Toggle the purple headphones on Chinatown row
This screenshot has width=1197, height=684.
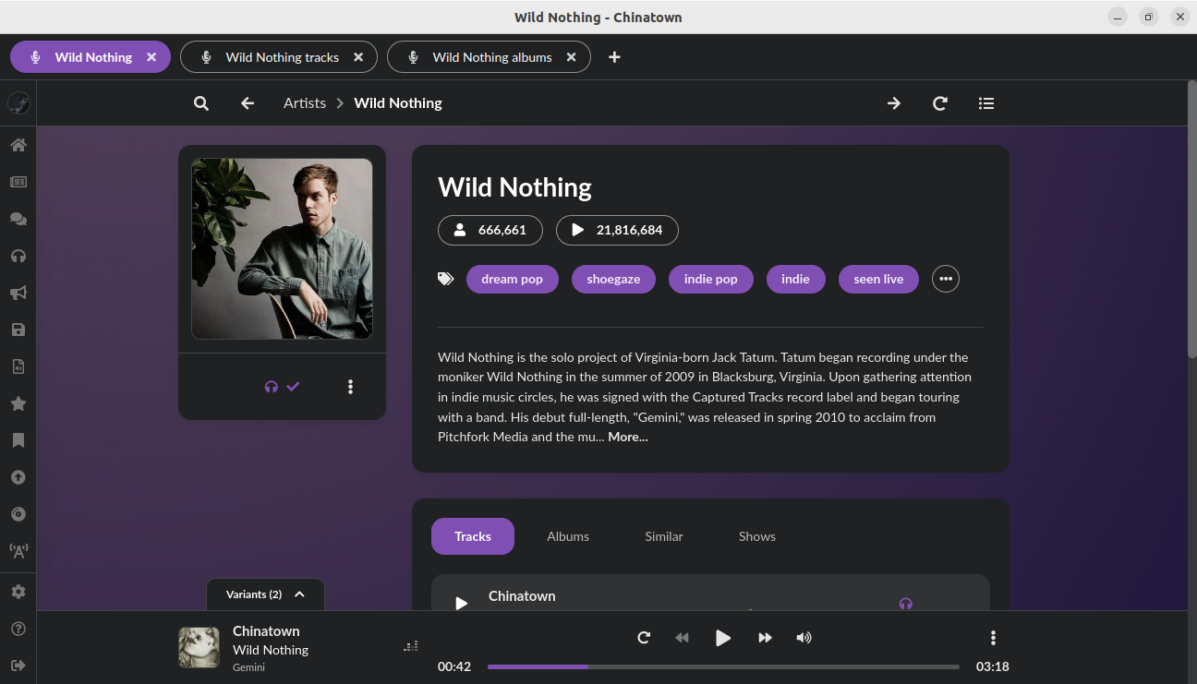click(905, 604)
